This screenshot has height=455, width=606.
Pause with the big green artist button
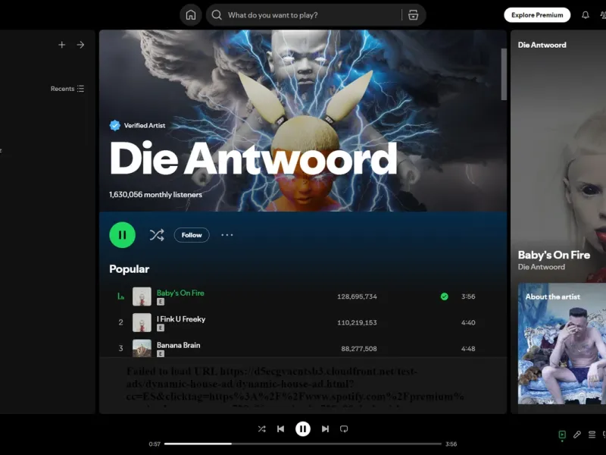(122, 235)
